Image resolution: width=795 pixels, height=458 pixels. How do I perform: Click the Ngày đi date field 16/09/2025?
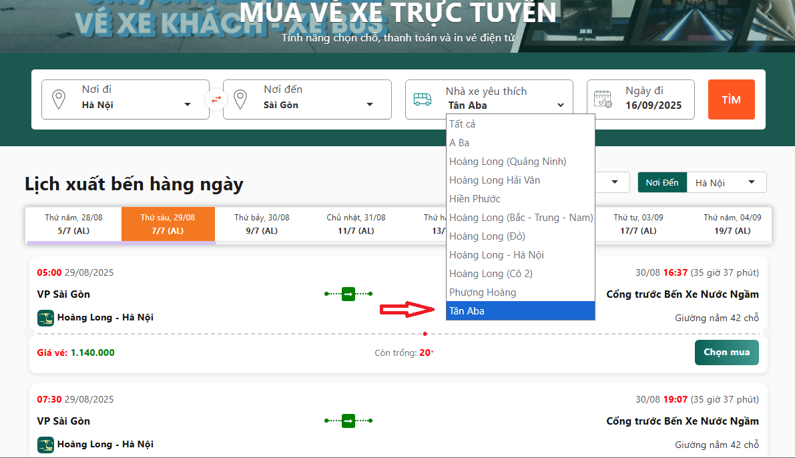pyautogui.click(x=653, y=105)
